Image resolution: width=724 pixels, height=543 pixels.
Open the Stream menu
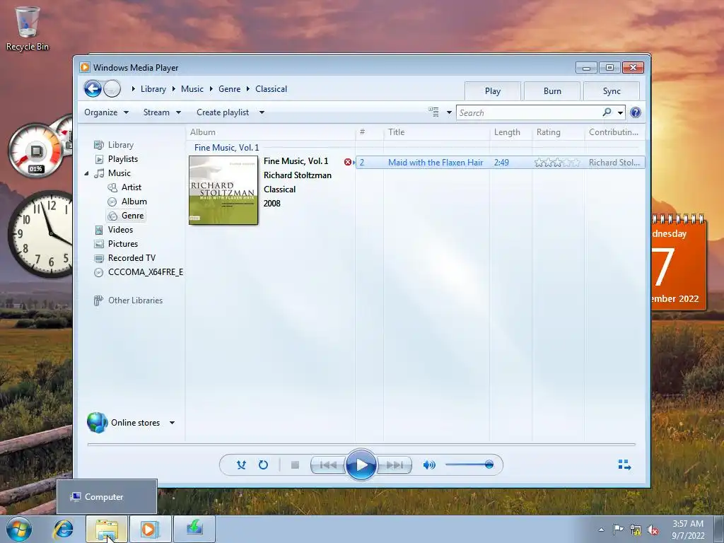(162, 112)
